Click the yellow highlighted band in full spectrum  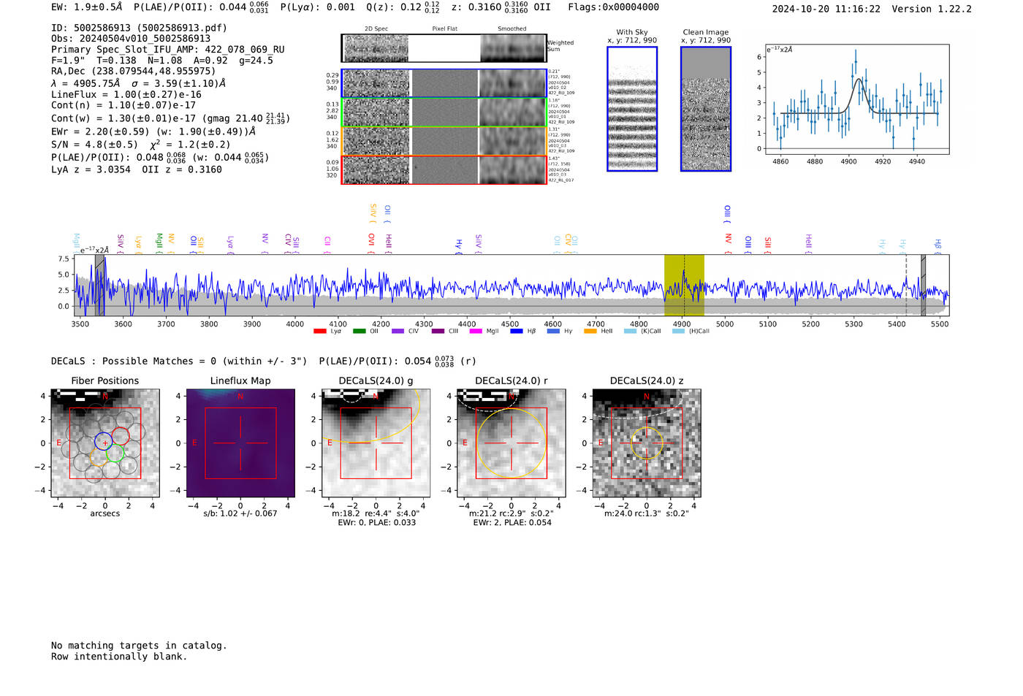684,285
